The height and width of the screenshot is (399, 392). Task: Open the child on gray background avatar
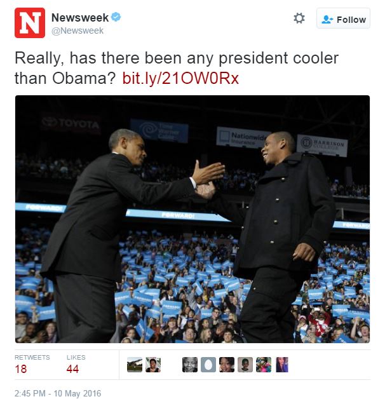tap(245, 365)
